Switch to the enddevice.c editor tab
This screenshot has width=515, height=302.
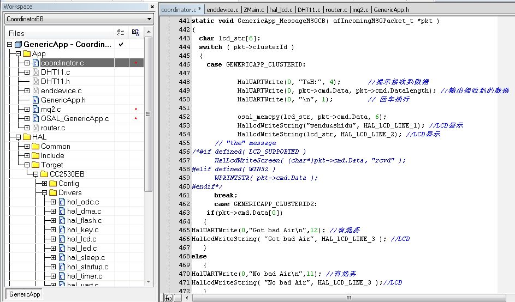click(x=222, y=10)
